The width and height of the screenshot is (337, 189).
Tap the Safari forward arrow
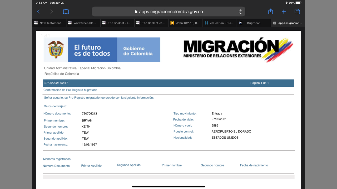52,12
